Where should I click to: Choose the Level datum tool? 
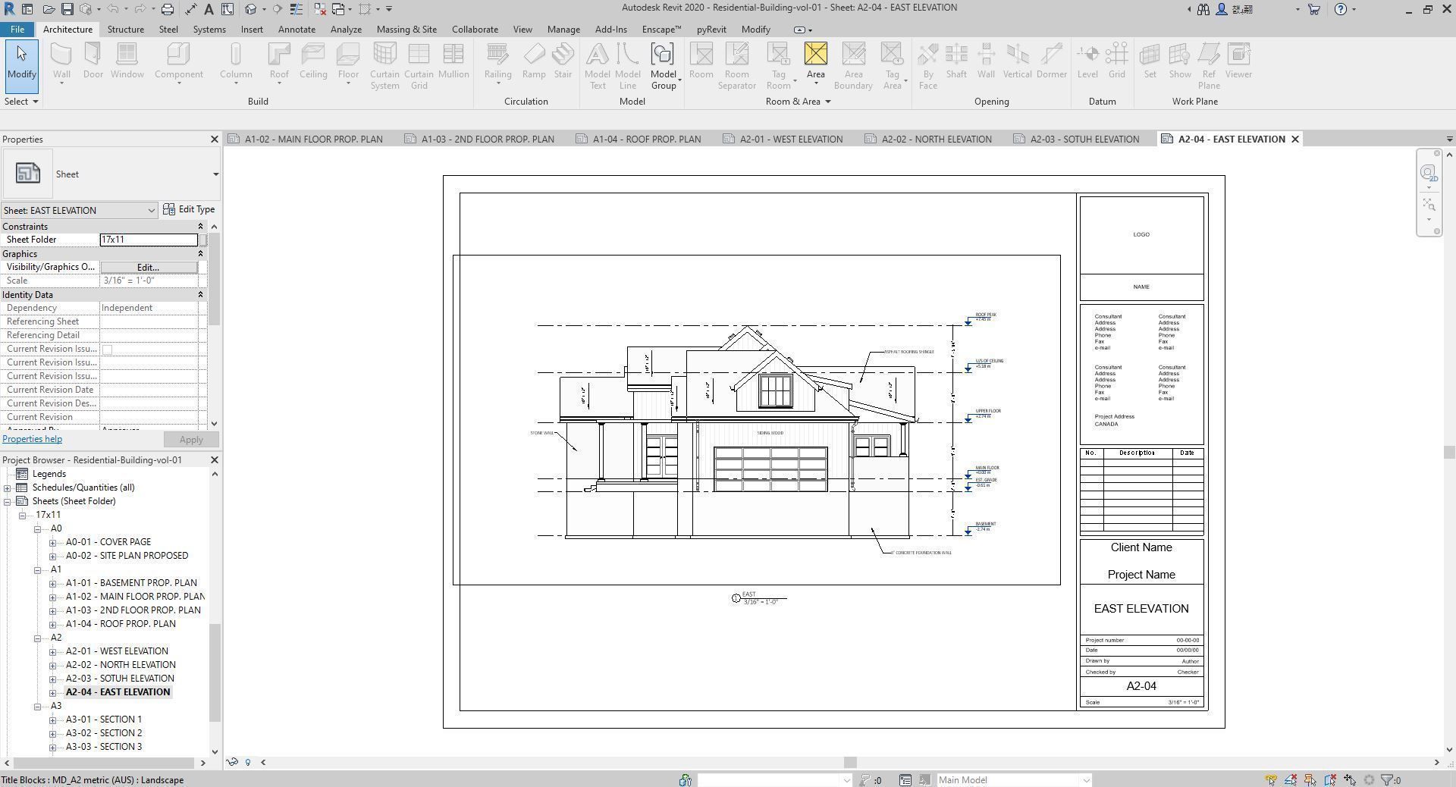coord(1087,61)
